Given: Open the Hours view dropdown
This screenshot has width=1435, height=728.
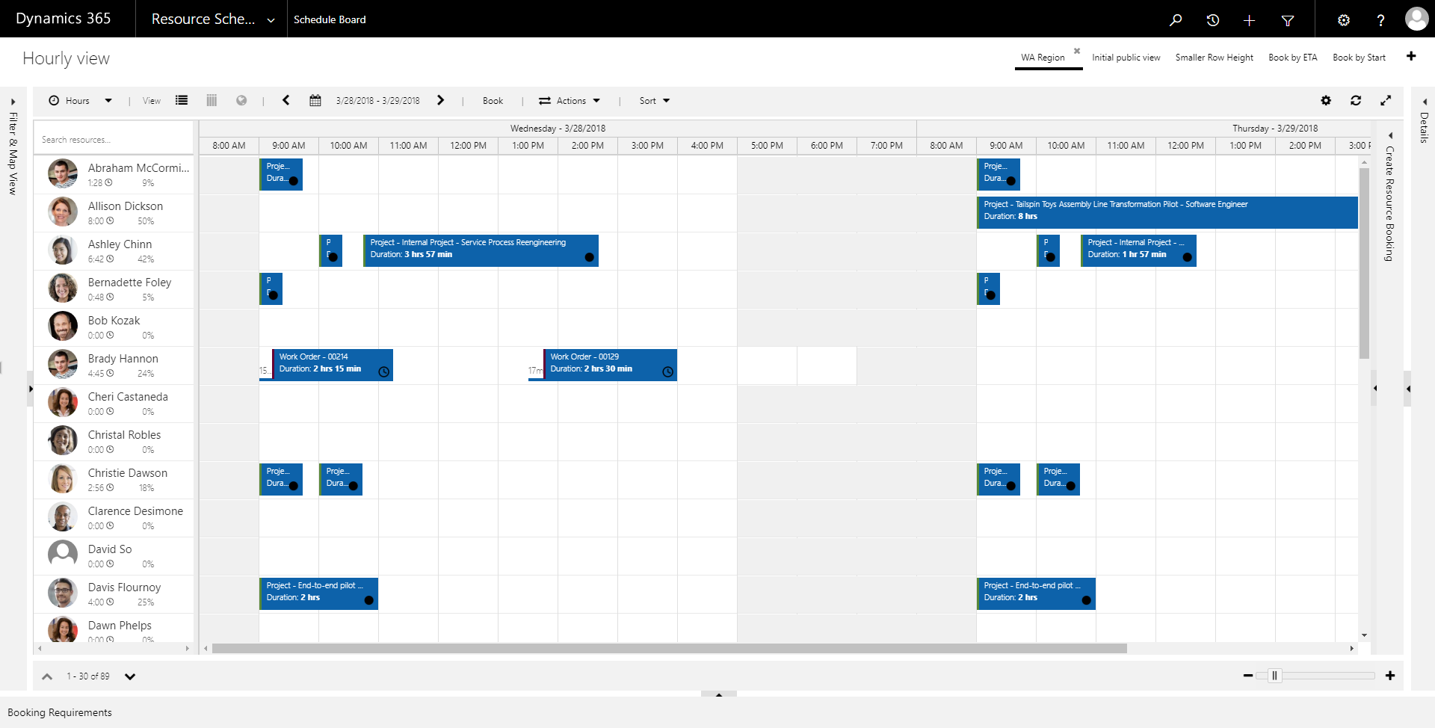Looking at the screenshot, I should tap(80, 101).
